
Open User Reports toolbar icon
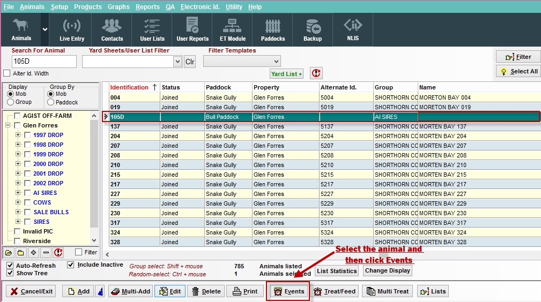click(192, 30)
